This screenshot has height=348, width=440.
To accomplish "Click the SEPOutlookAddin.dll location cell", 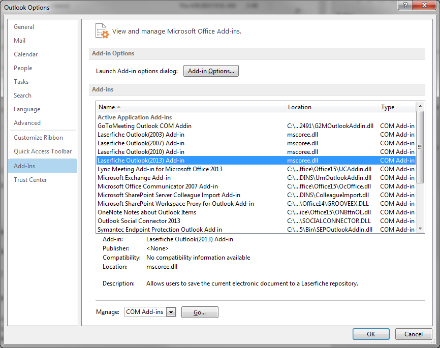I will [x=330, y=230].
